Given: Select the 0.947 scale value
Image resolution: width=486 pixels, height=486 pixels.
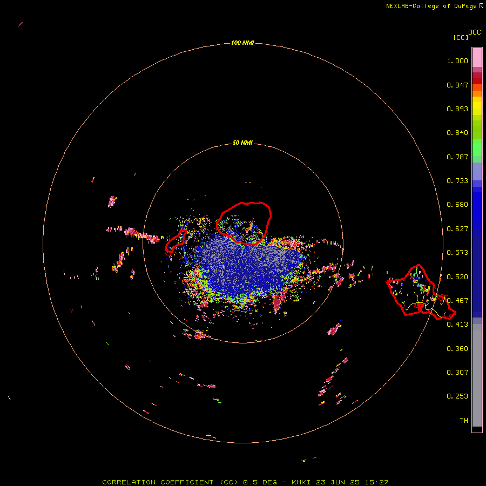Looking at the screenshot, I should pos(457,85).
